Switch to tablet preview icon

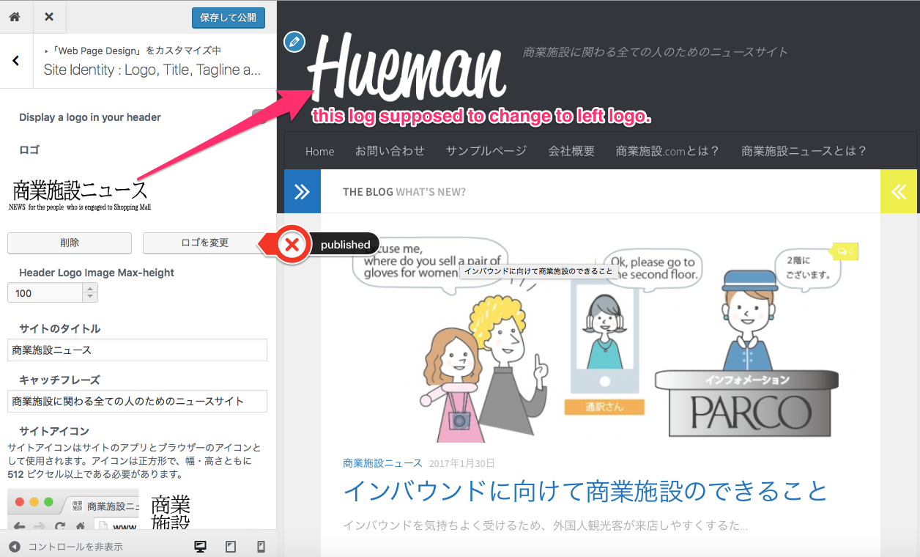[x=230, y=547]
